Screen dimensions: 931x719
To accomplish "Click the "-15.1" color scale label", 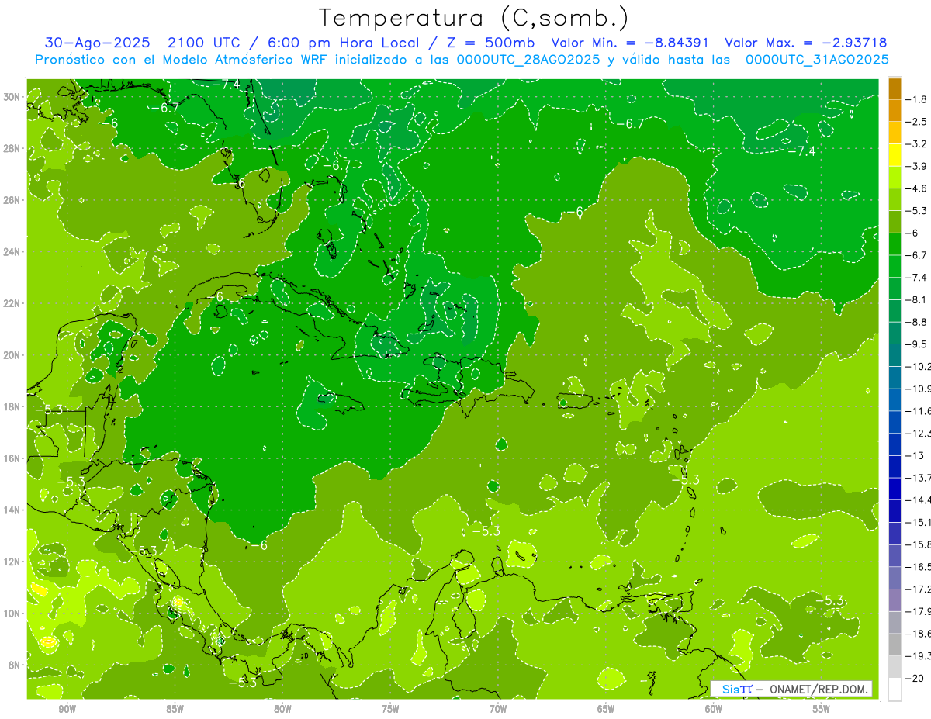I will coord(919,522).
